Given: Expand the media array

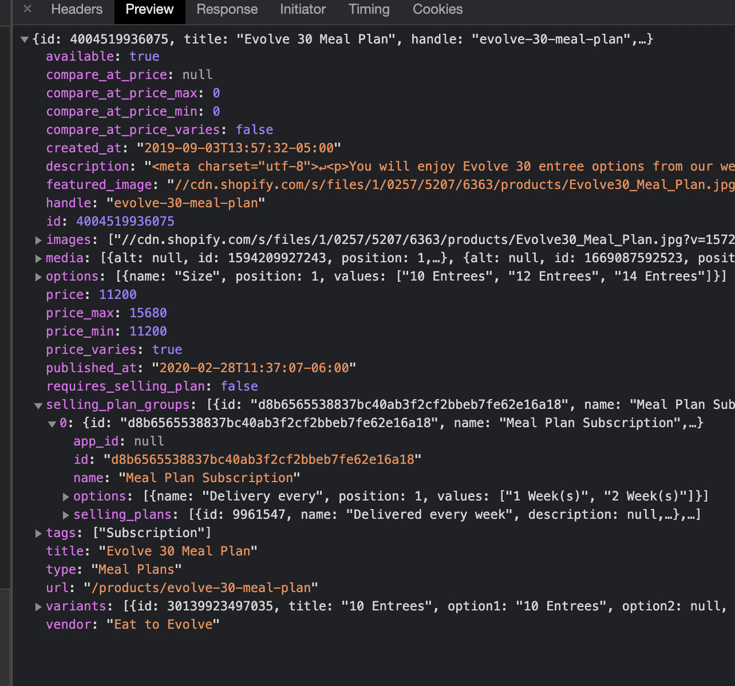Looking at the screenshot, I should pyautogui.click(x=38, y=258).
